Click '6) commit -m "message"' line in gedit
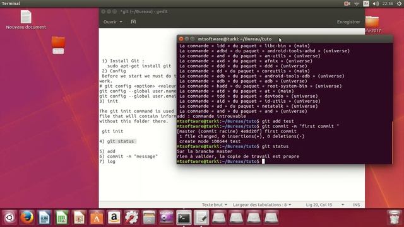 click(129, 156)
